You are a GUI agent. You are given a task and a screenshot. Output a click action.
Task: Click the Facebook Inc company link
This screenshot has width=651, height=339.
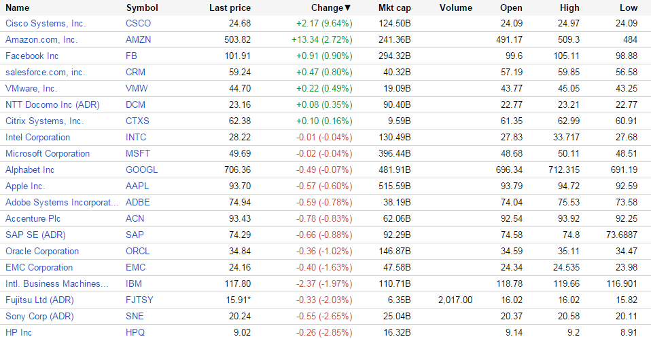[32, 56]
